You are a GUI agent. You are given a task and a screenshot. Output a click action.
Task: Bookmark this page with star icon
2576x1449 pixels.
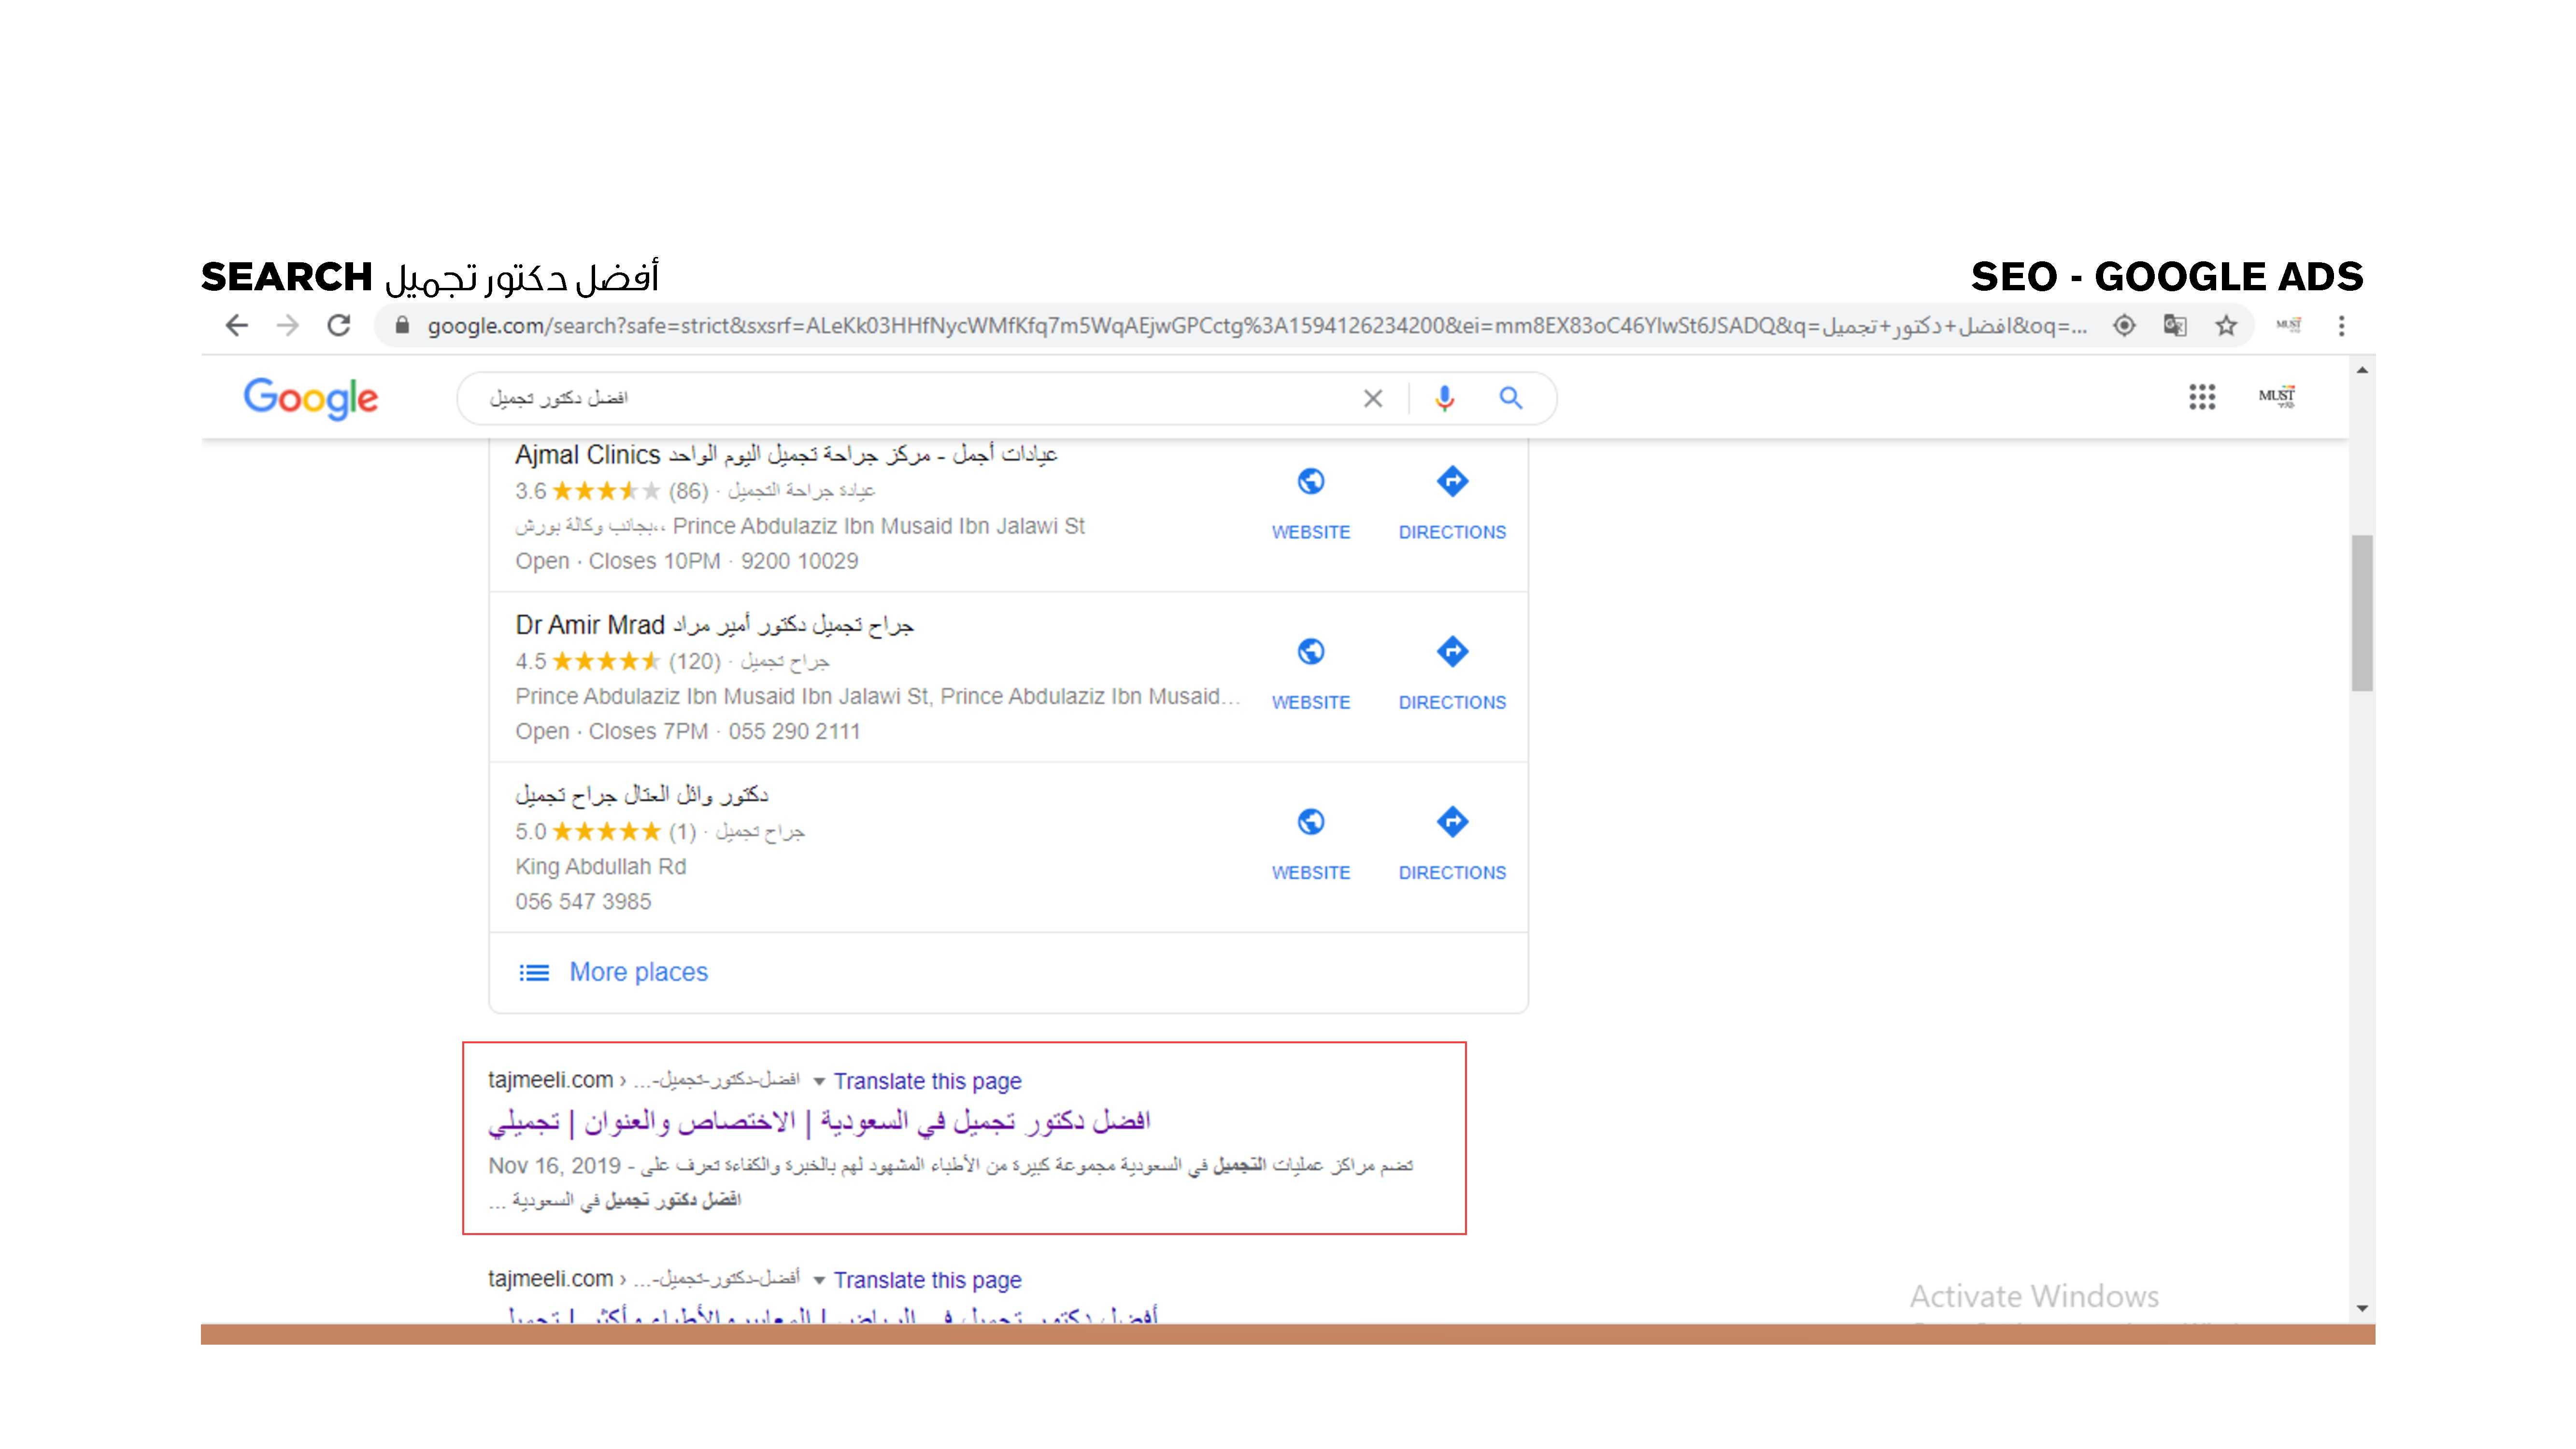click(x=2226, y=326)
